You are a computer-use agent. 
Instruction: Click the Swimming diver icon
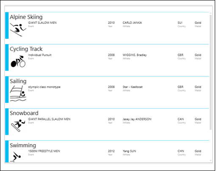coord(17,157)
